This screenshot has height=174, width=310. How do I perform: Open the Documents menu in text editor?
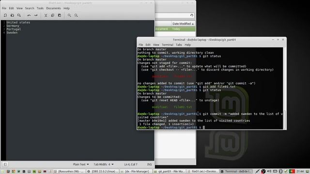pyautogui.click(x=53, y=8)
